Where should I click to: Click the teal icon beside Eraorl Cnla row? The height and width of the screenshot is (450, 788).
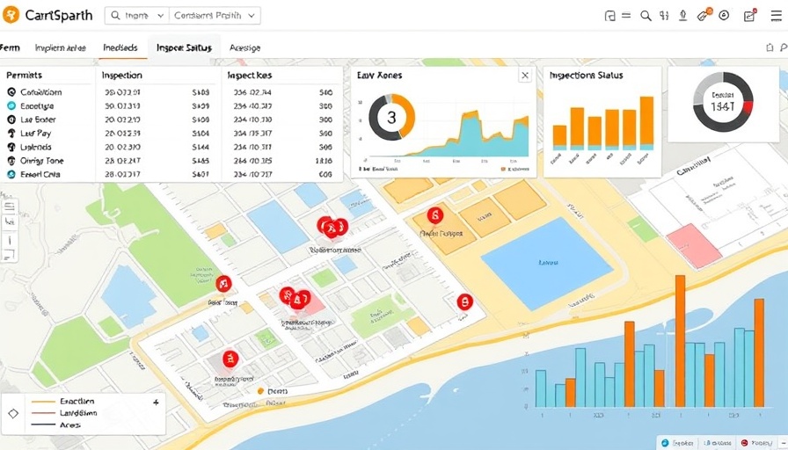tap(11, 174)
